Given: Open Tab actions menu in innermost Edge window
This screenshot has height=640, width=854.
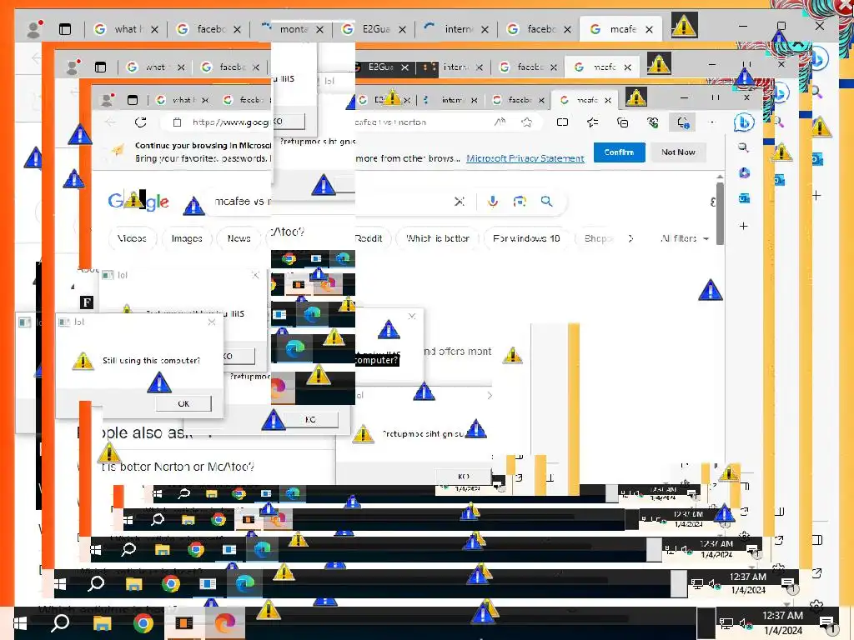Looking at the screenshot, I should coord(133,100).
